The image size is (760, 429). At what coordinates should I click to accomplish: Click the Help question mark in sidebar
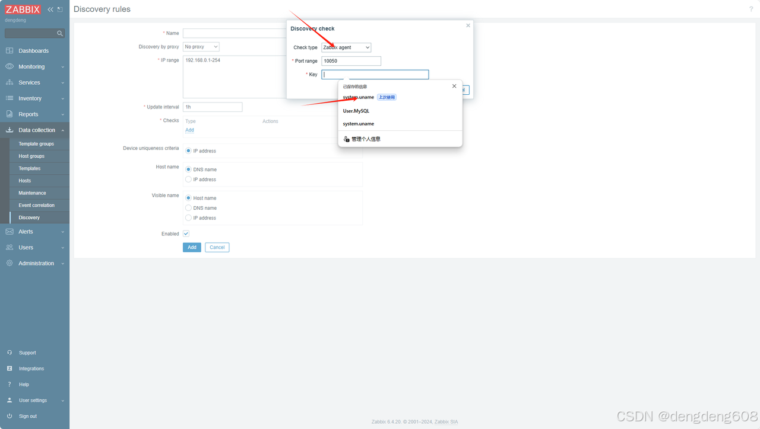pos(9,385)
